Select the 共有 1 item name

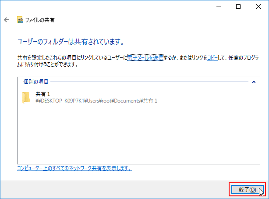tap(43, 94)
